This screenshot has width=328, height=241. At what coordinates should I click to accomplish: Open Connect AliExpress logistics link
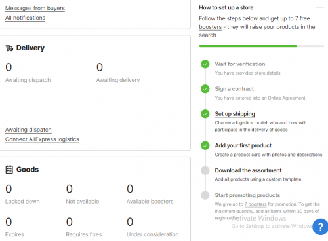tap(42, 139)
